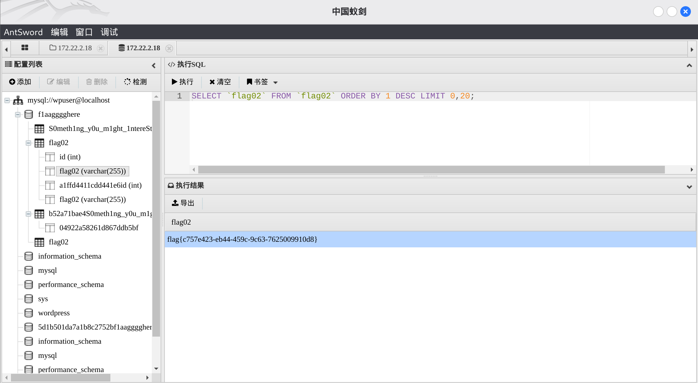Collapse the 配置列表 panel with the chevron
This screenshot has height=383, width=698.
pos(154,65)
